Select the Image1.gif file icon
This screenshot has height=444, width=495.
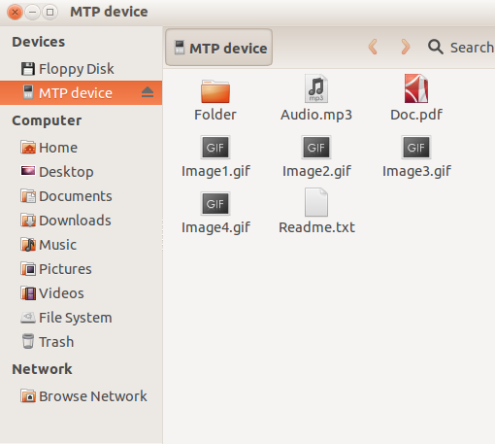215,148
